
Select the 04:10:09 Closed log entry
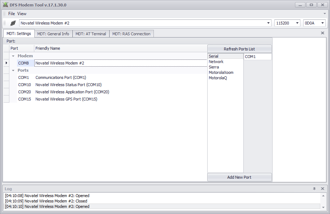[162, 201]
